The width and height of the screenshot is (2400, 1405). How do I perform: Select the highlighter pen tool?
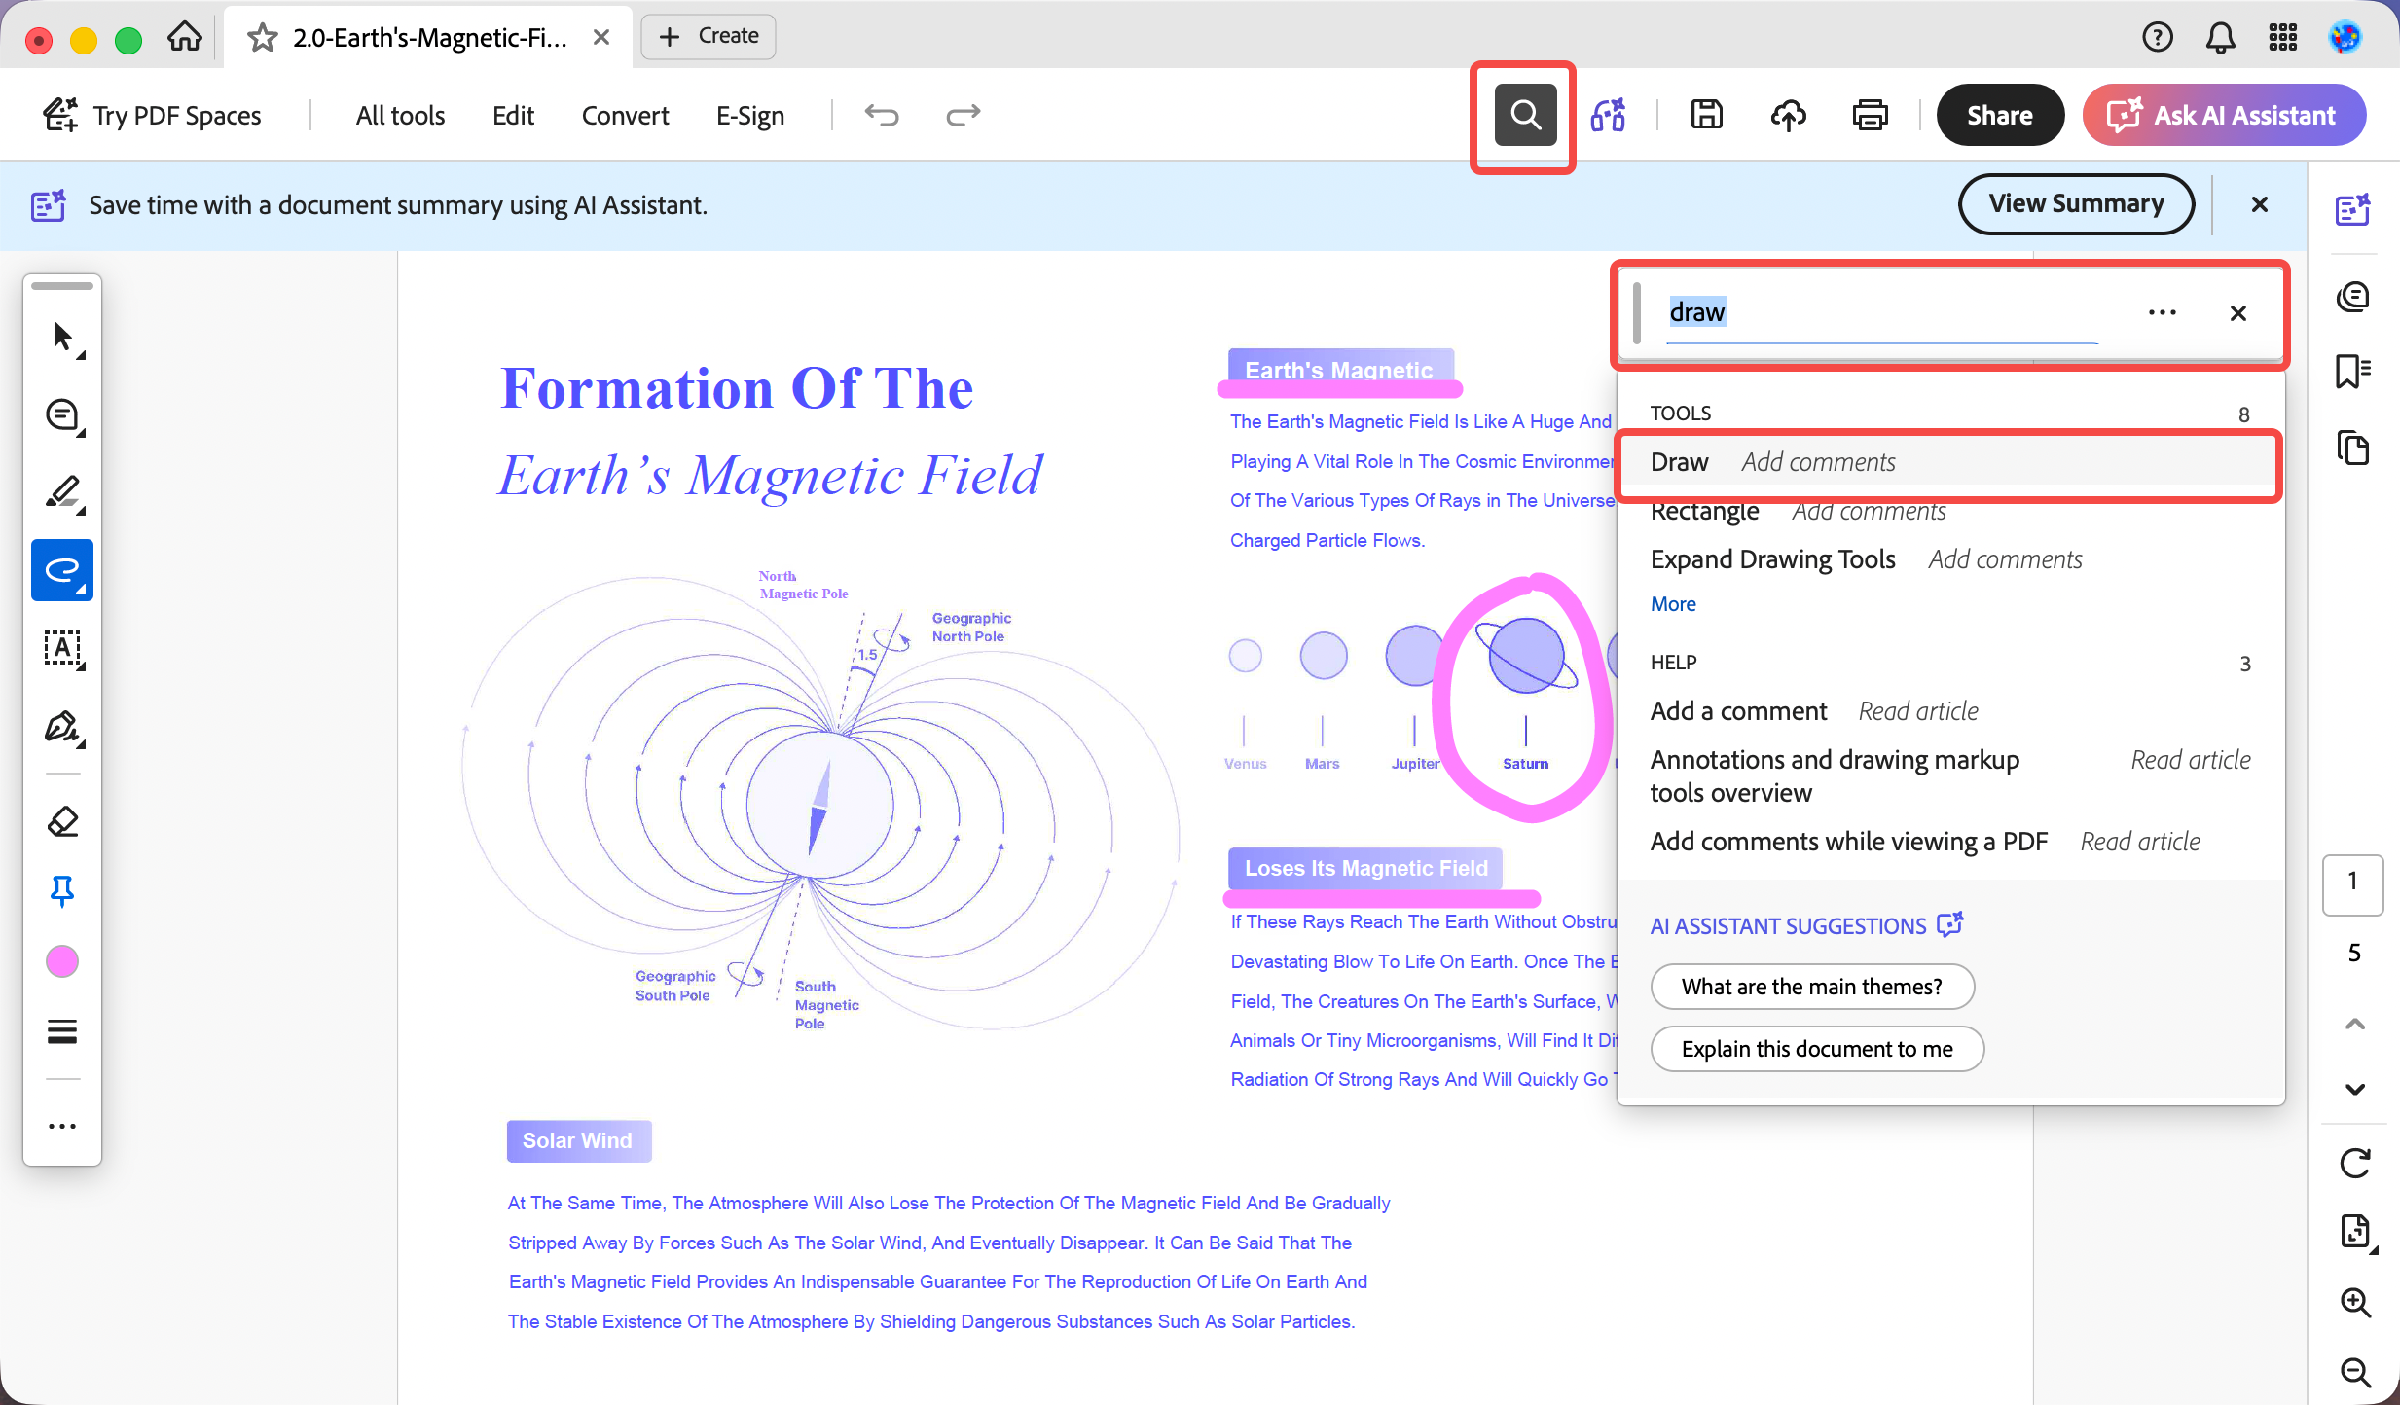click(63, 493)
